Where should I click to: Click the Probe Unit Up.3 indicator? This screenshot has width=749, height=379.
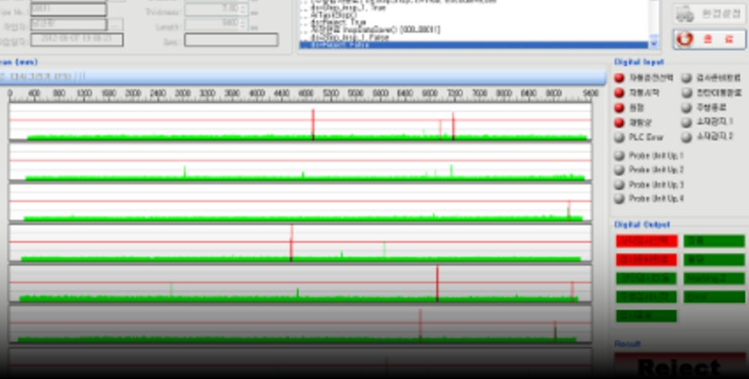coord(619,184)
